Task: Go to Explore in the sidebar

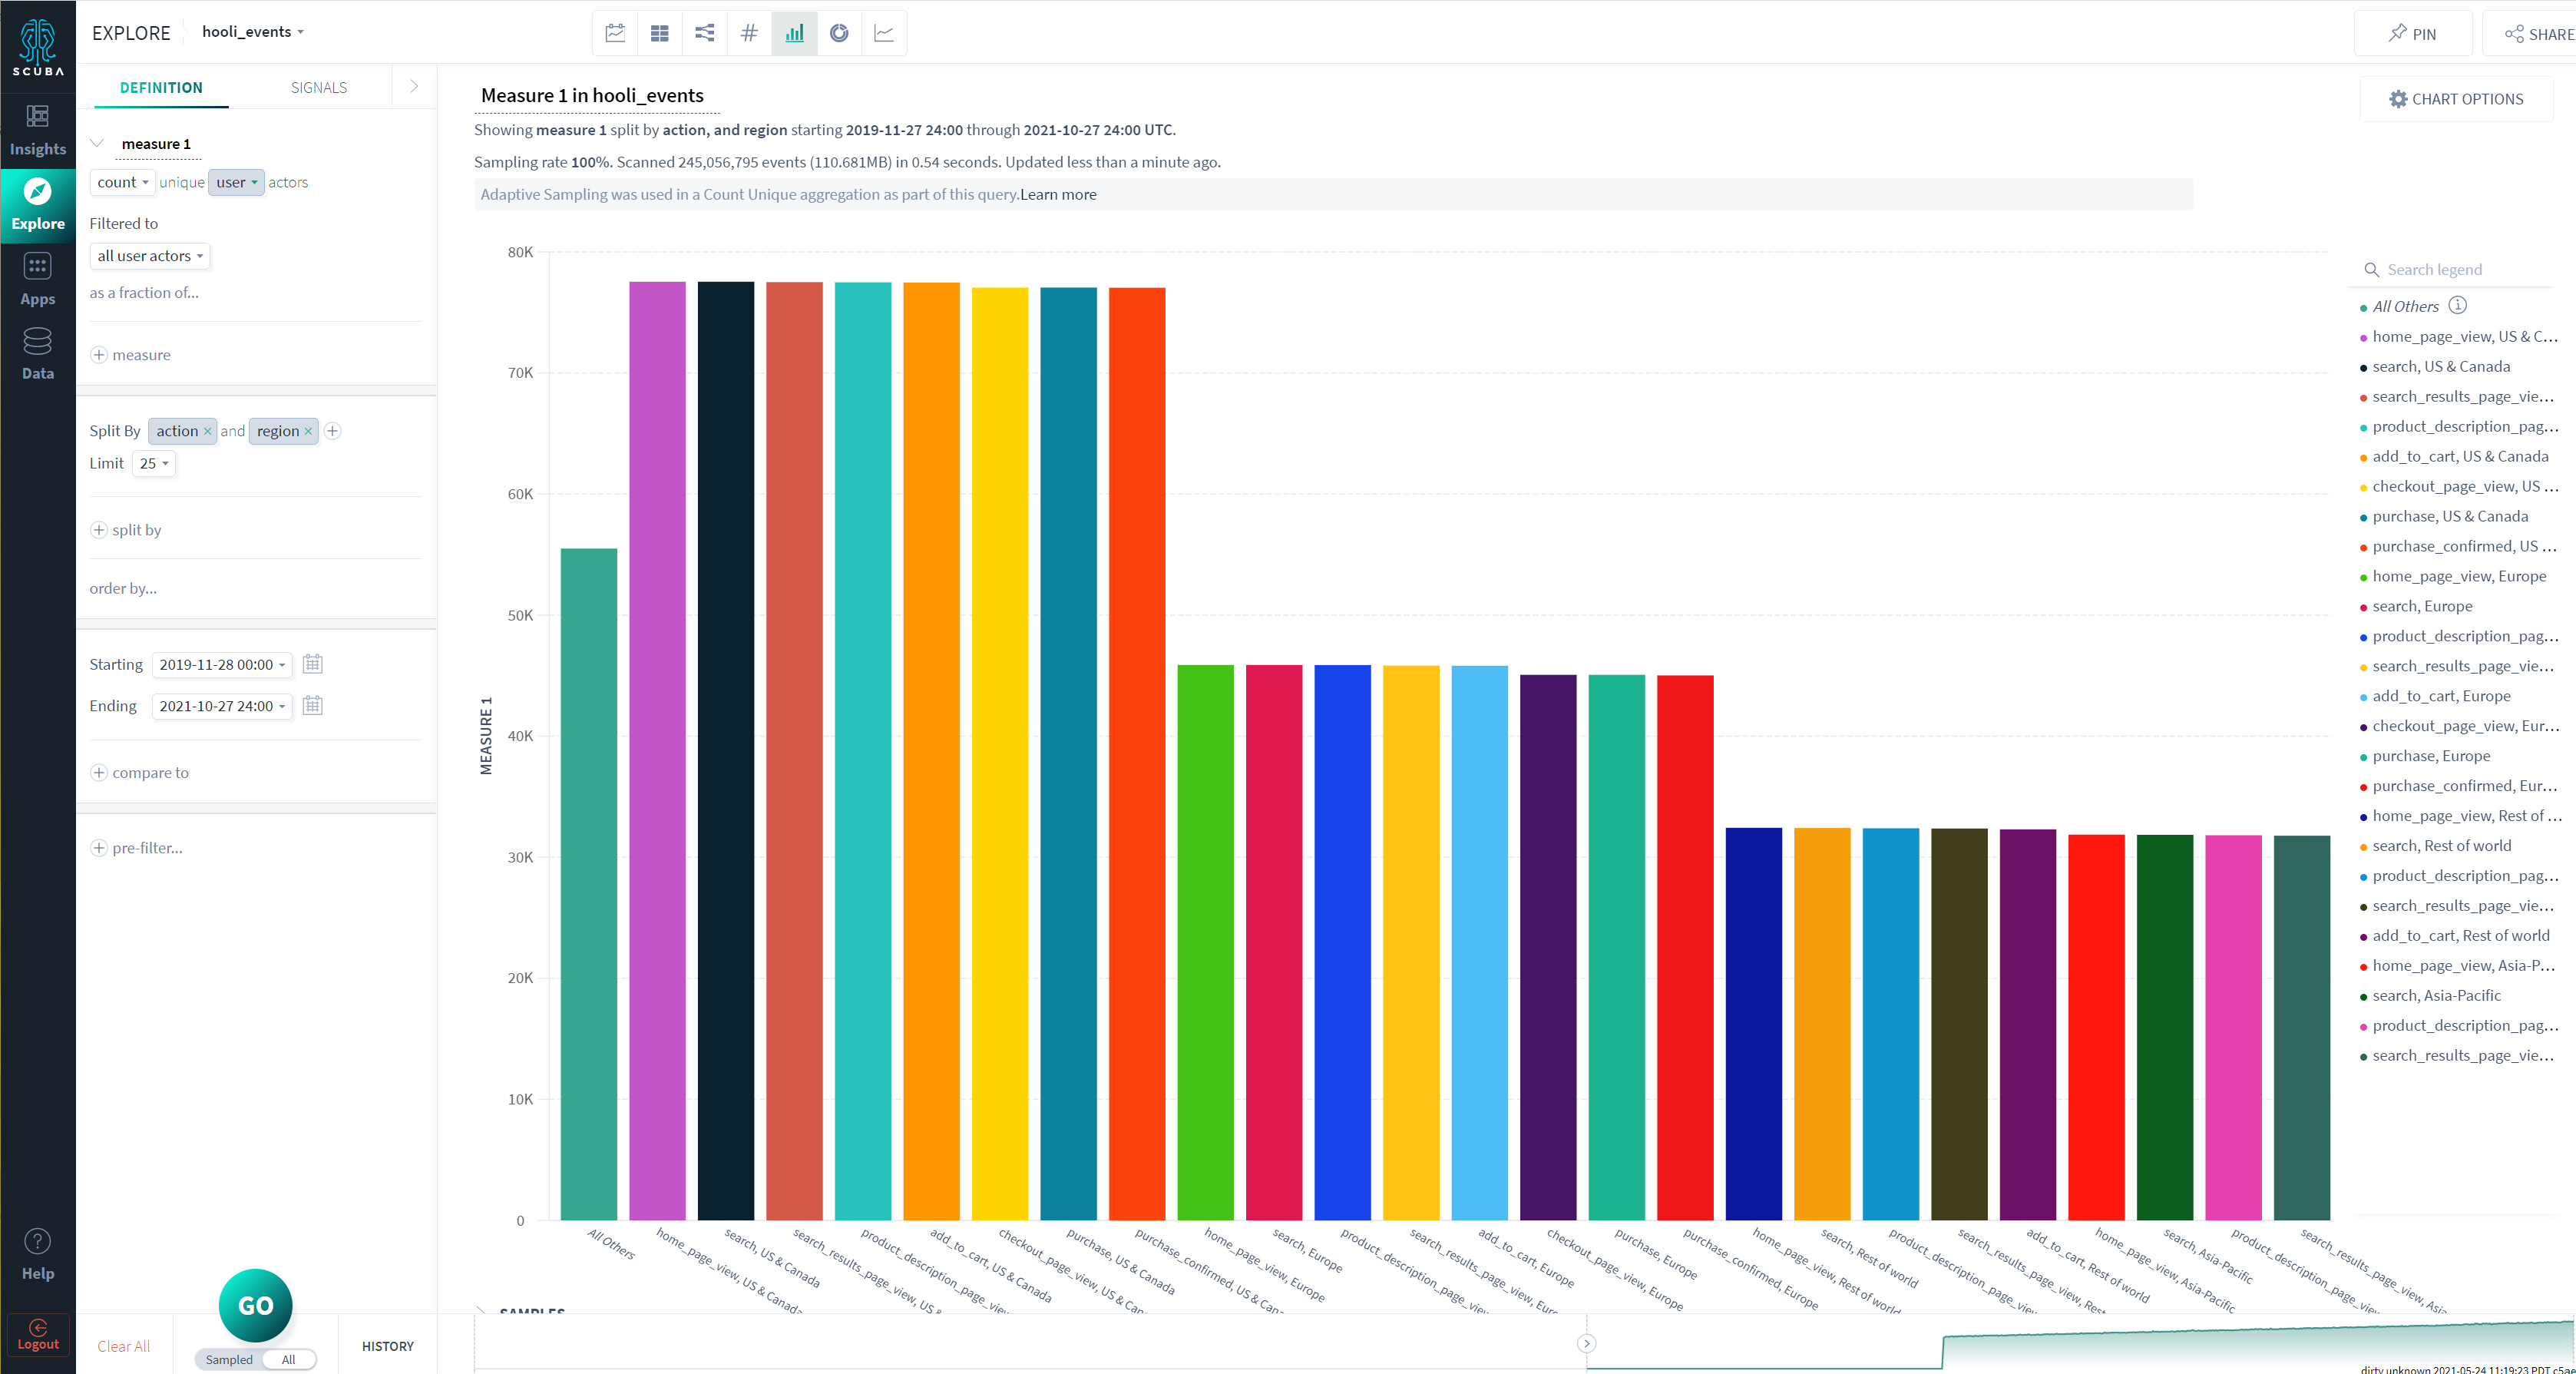Action: [x=38, y=205]
